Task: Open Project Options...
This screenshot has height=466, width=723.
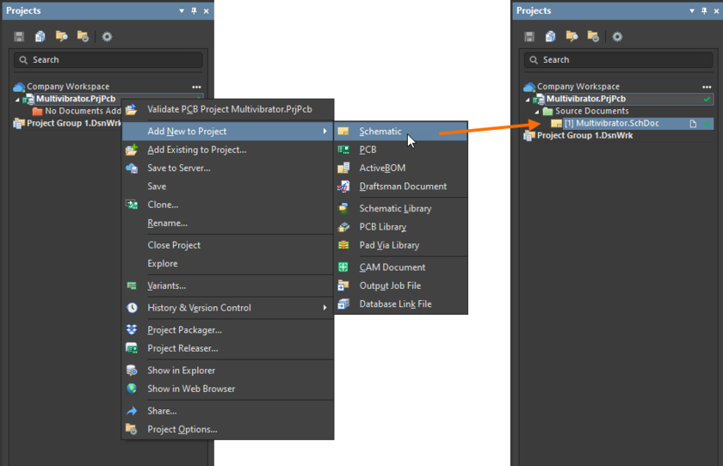Action: click(x=228, y=429)
